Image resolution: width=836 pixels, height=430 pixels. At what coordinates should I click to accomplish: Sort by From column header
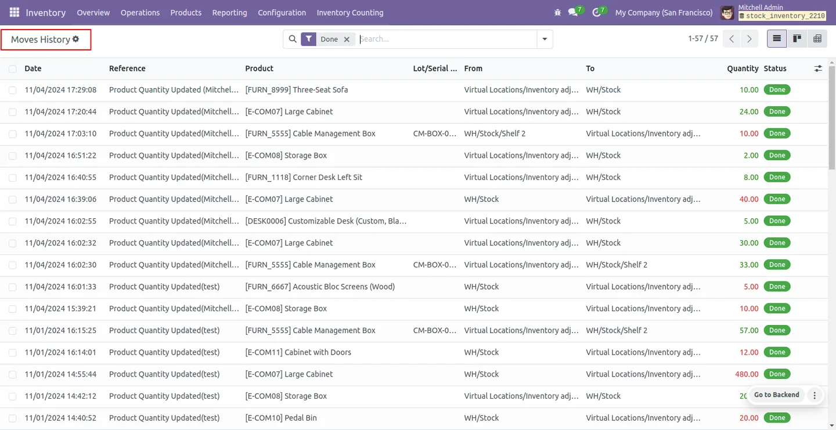click(x=473, y=68)
